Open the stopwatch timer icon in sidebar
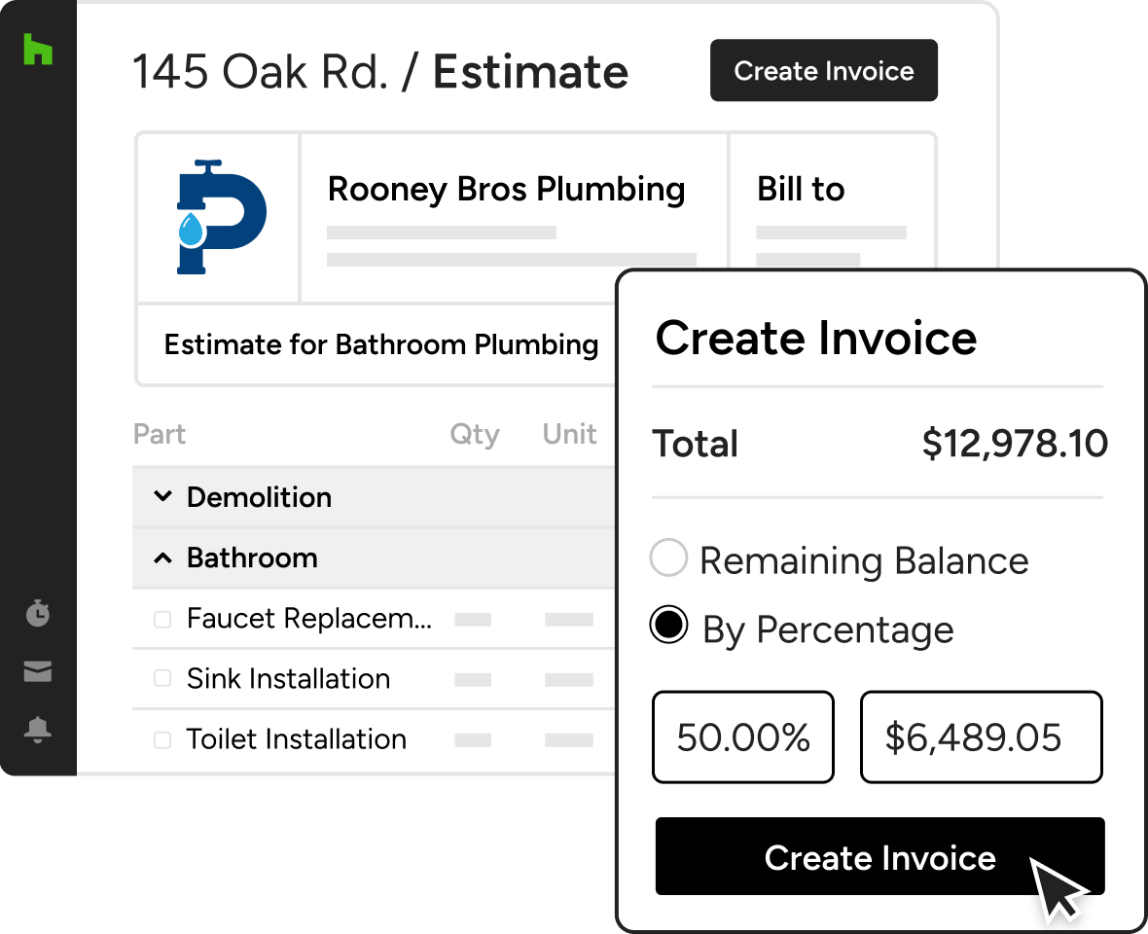The height and width of the screenshot is (934, 1148). pyautogui.click(x=38, y=614)
